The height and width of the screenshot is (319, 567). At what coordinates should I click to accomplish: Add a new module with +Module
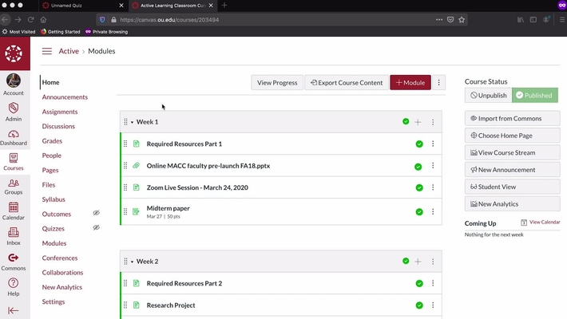[x=410, y=83]
